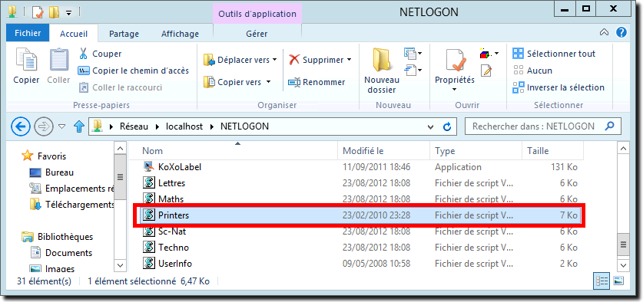Click Inverser la sélection

[x=558, y=87]
